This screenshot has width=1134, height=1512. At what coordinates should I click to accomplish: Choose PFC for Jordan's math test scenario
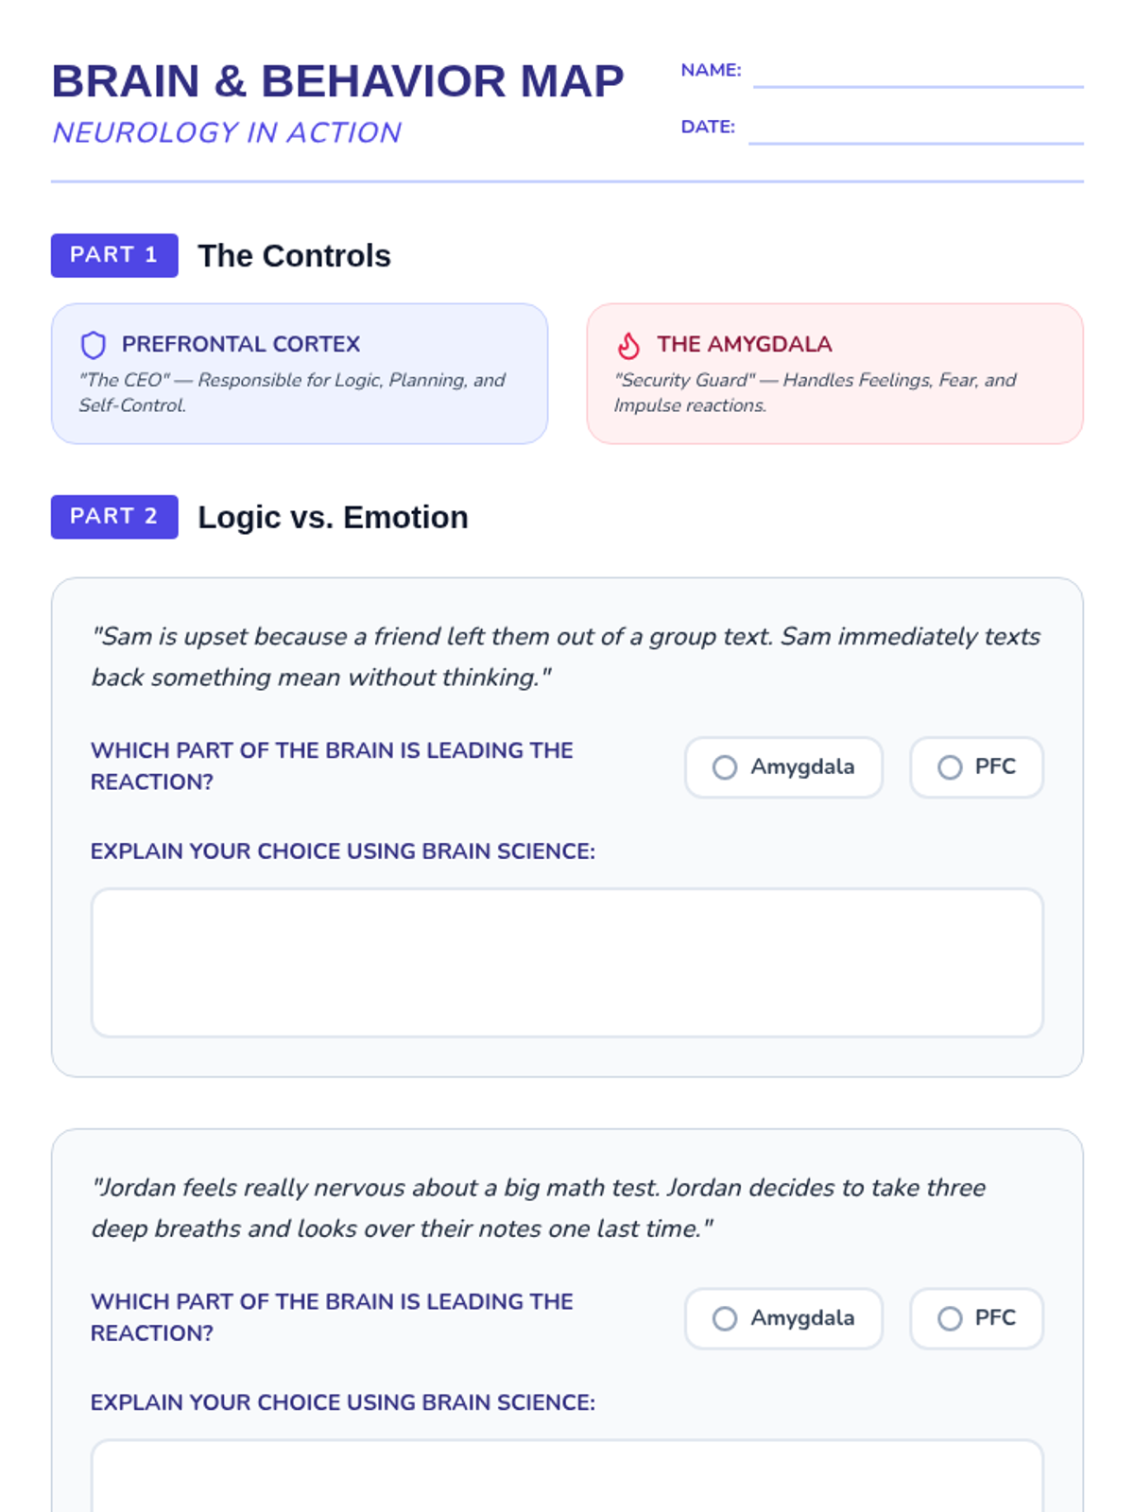coord(976,1318)
